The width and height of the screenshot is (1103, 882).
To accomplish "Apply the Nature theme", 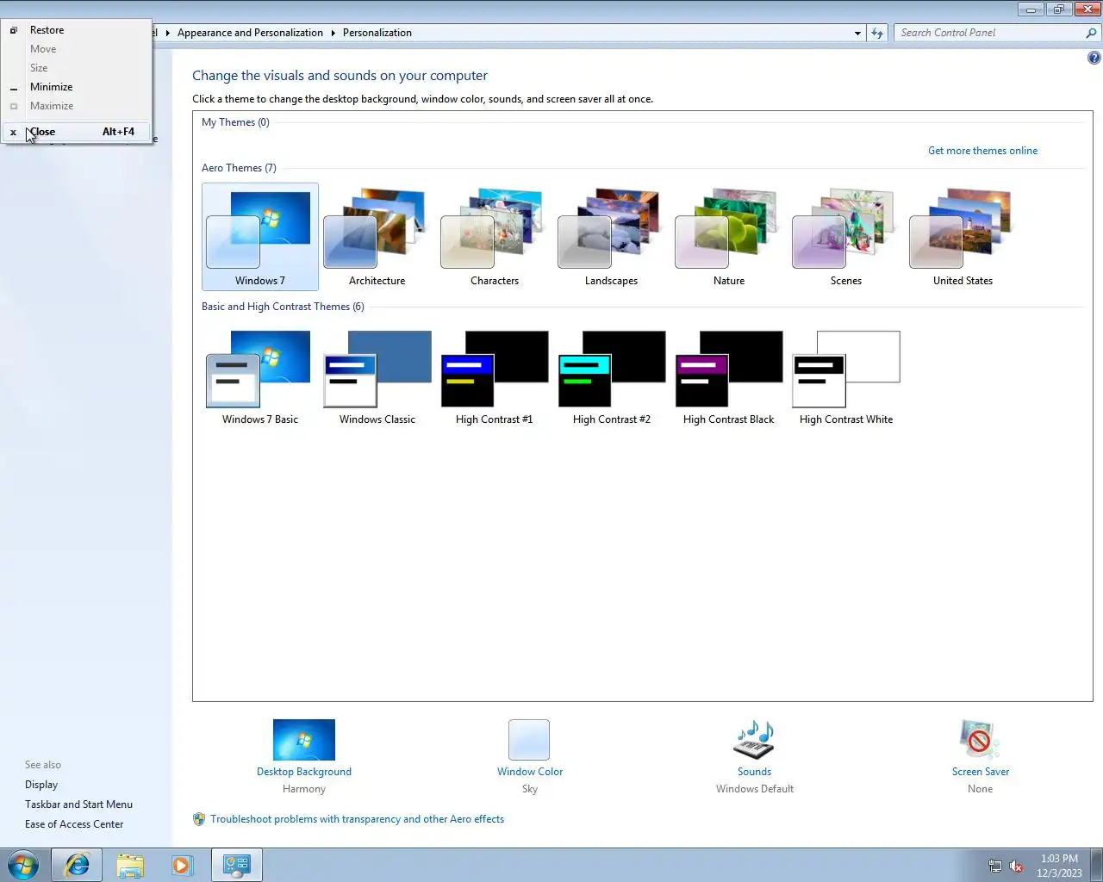I will [x=728, y=237].
